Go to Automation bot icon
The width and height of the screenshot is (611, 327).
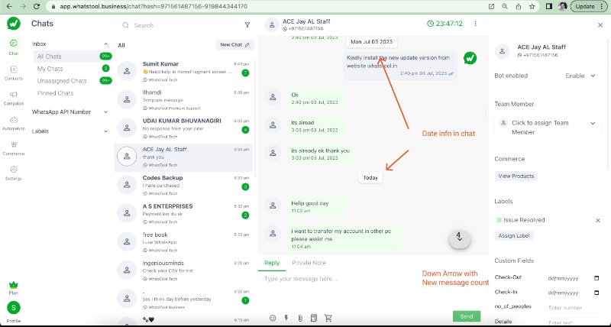13,122
